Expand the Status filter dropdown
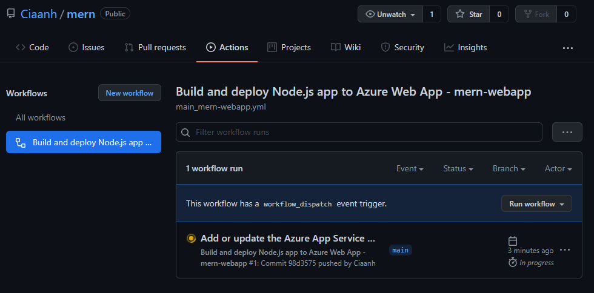 click(x=458, y=168)
